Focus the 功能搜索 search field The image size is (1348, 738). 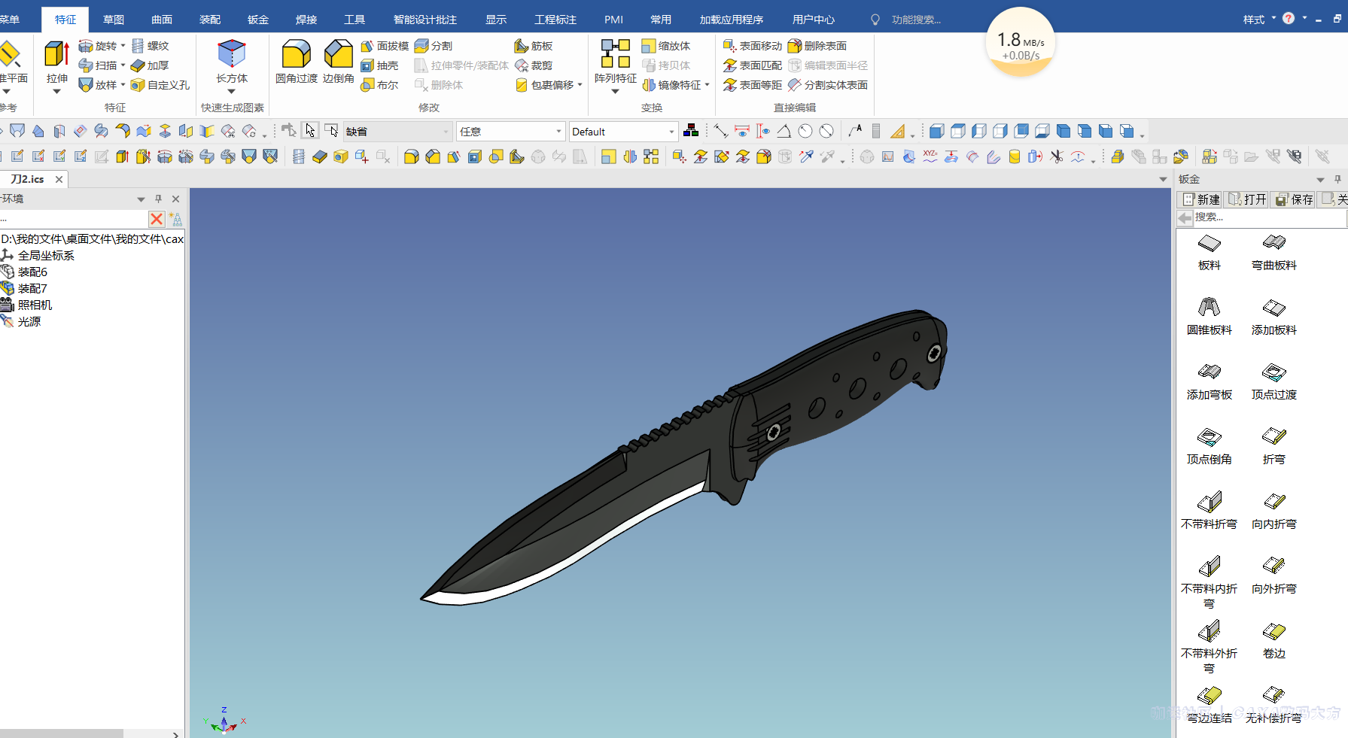[915, 20]
